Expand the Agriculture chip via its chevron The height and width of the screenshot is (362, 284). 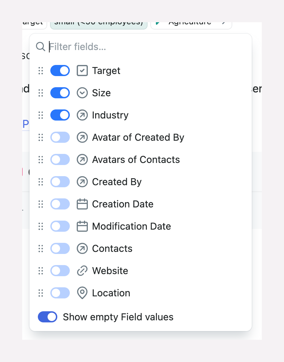224,22
